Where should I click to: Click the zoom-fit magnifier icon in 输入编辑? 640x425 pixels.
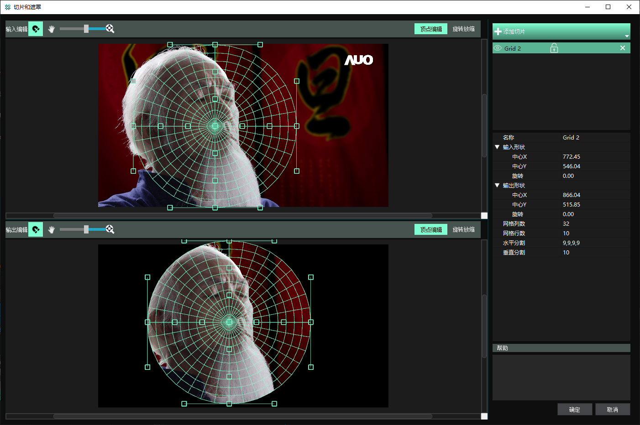coord(110,29)
